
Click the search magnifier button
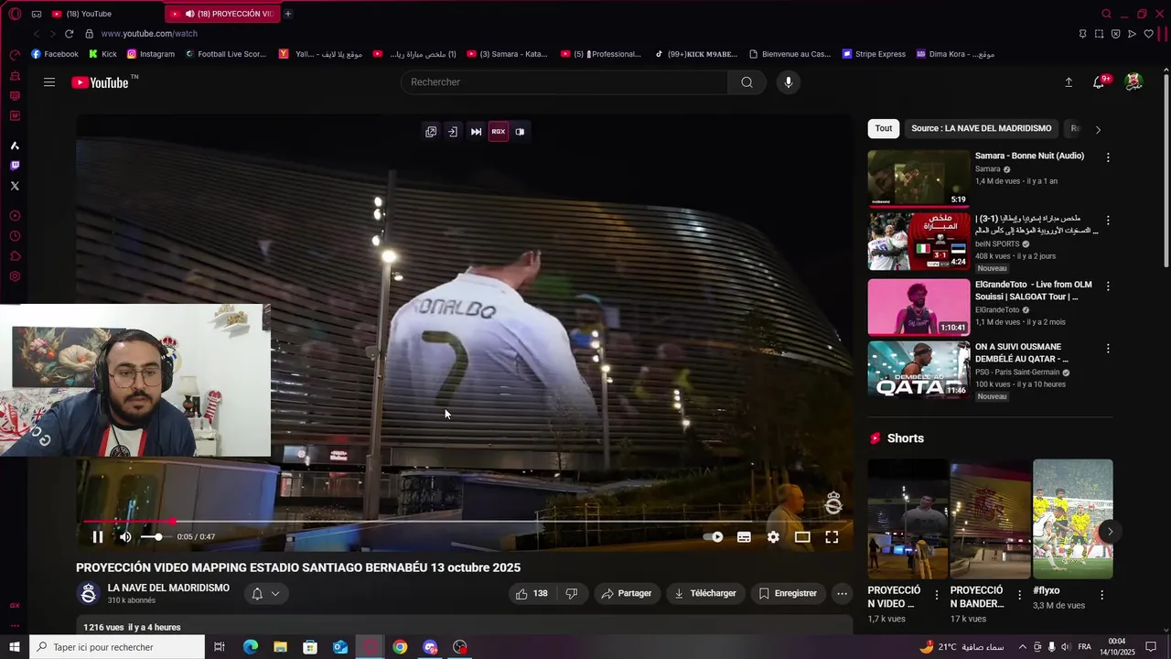(747, 82)
